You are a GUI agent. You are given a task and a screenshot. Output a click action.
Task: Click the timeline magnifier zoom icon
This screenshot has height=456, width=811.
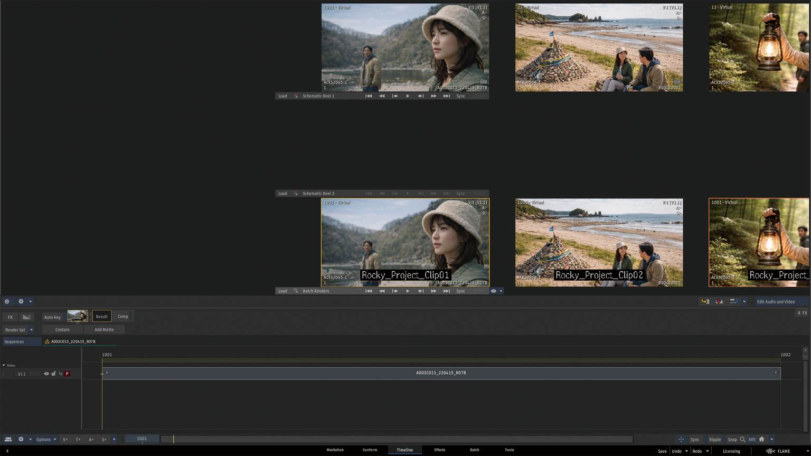click(743, 439)
